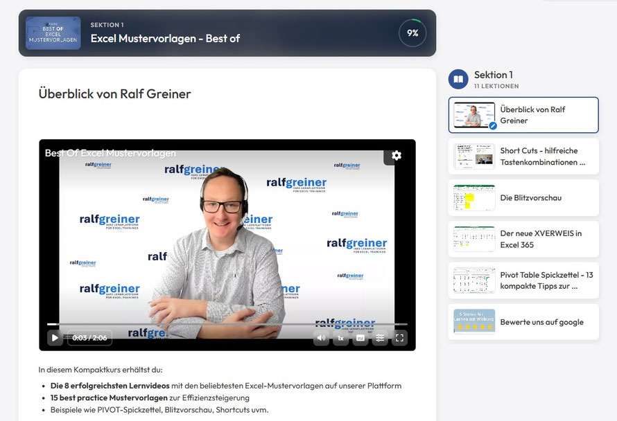This screenshot has width=617, height=421.
Task: Click text 15 best practice Mustervorlagen
Action: (109, 398)
